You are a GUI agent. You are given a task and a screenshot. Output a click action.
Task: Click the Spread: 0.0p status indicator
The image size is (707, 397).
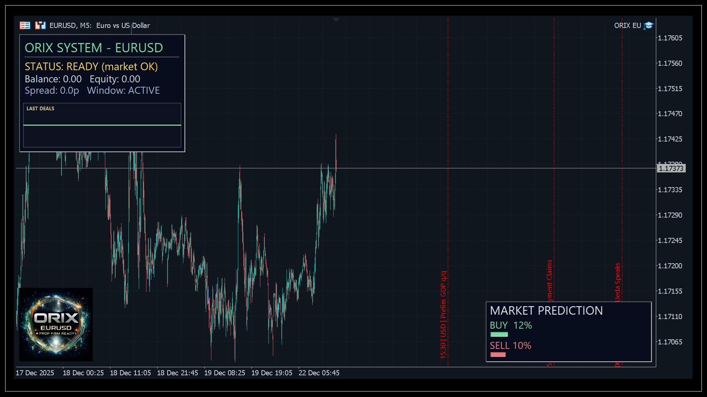(52, 90)
